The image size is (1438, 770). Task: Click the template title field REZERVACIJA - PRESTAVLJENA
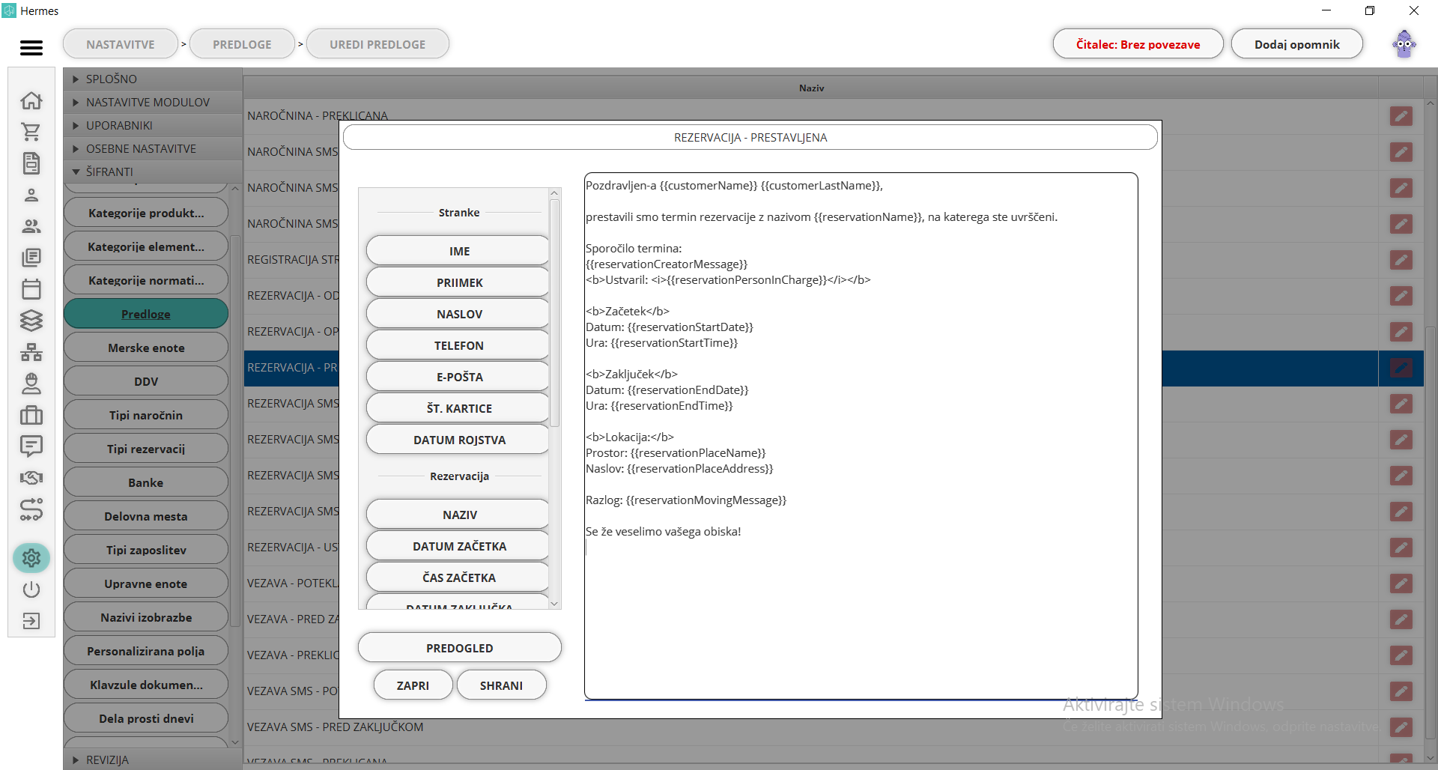pyautogui.click(x=750, y=137)
